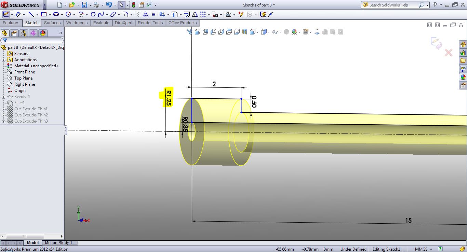Click the Search SolidWorks Help field

pos(393,5)
